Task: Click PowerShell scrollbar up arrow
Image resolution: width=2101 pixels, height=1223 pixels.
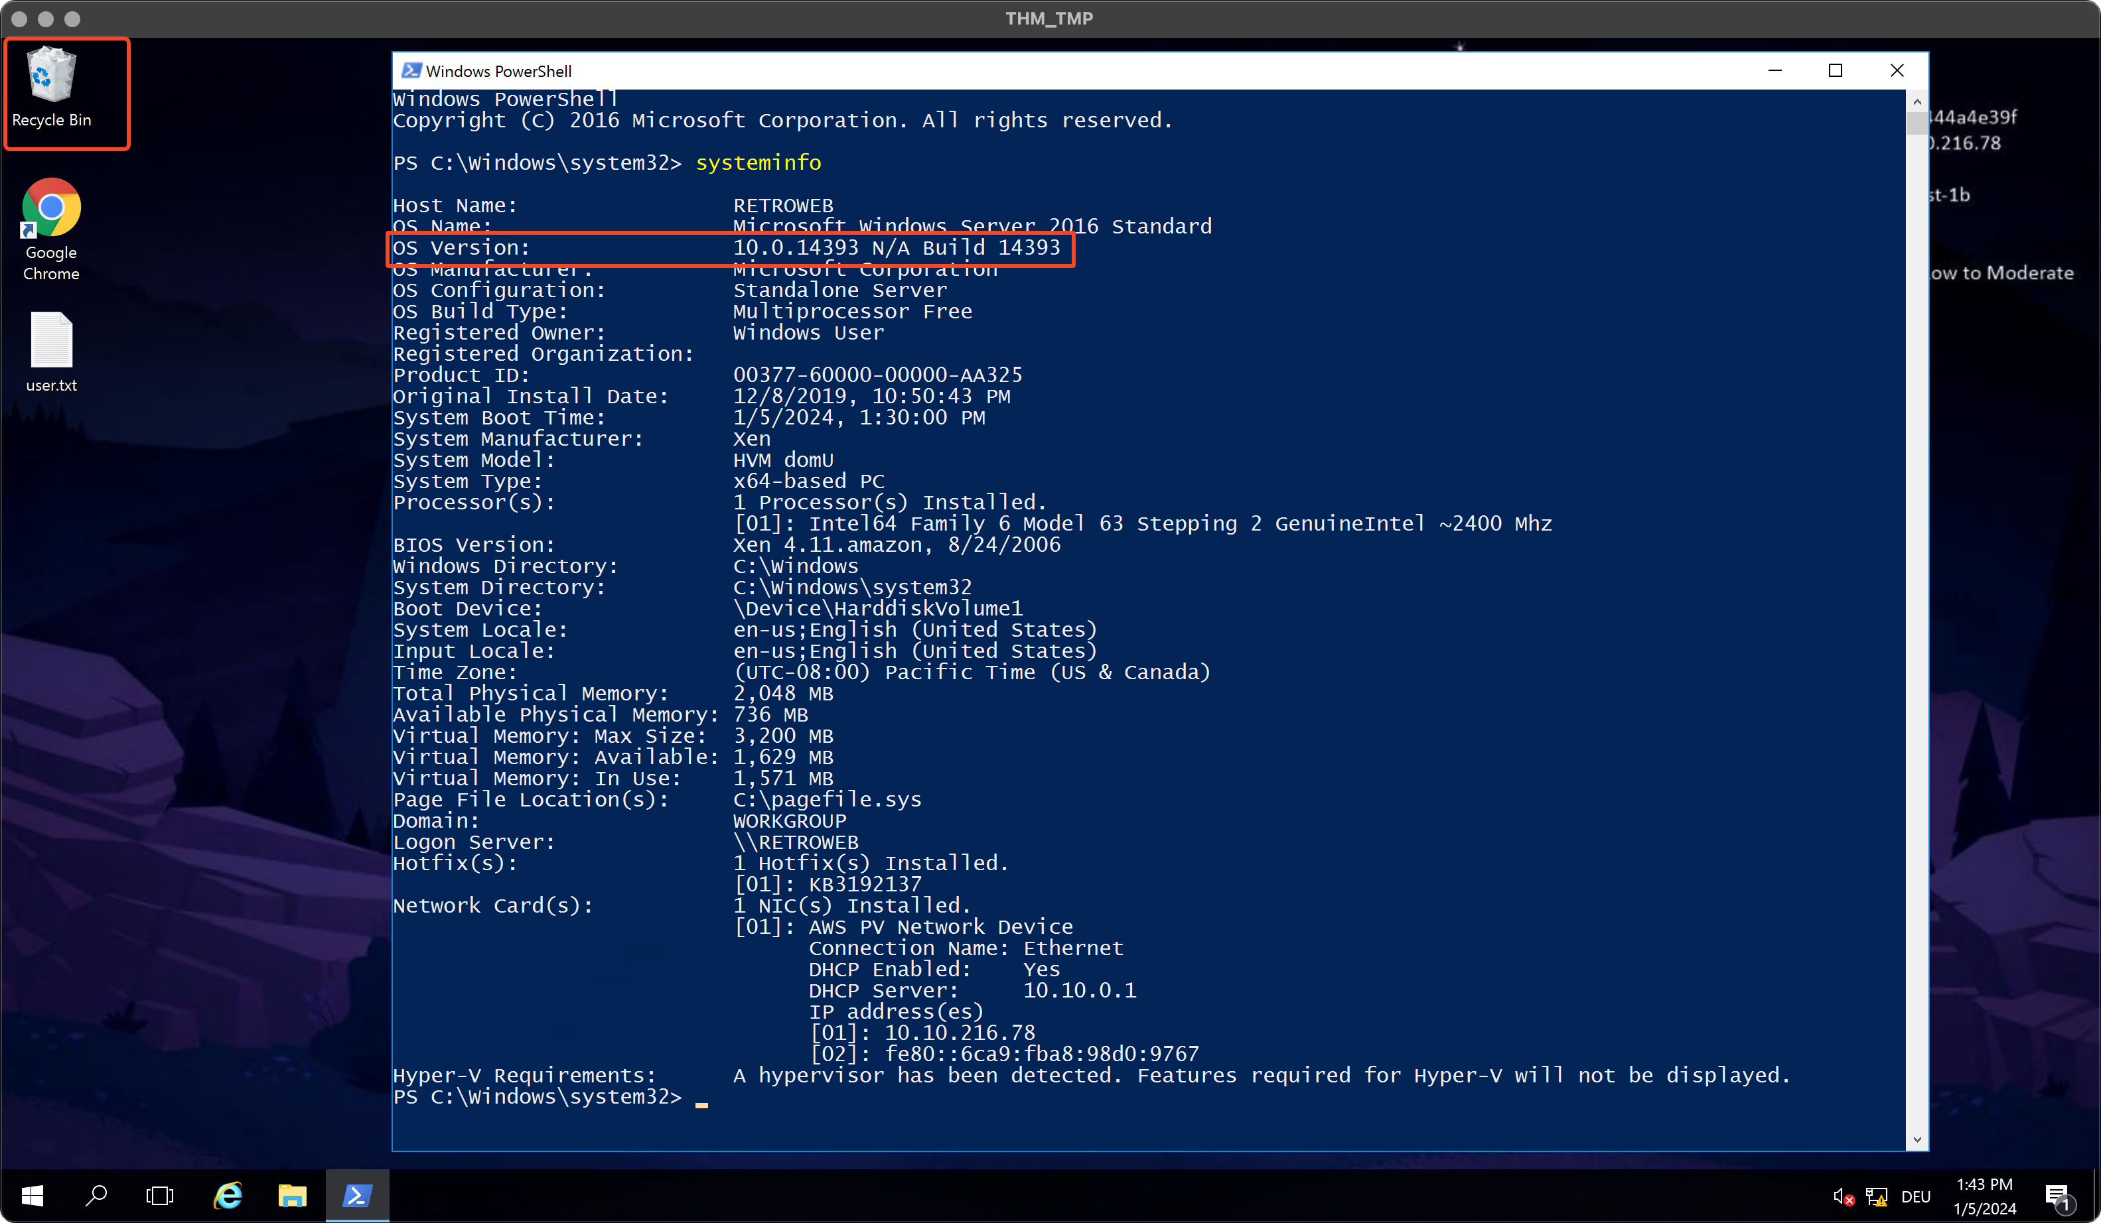Action: pyautogui.click(x=1917, y=101)
